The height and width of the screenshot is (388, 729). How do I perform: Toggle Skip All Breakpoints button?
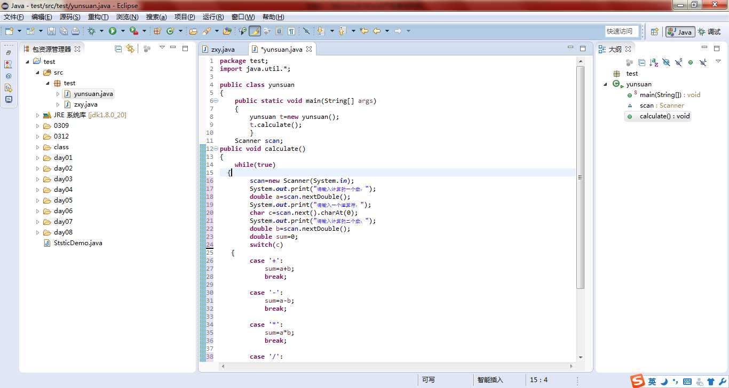[306, 31]
